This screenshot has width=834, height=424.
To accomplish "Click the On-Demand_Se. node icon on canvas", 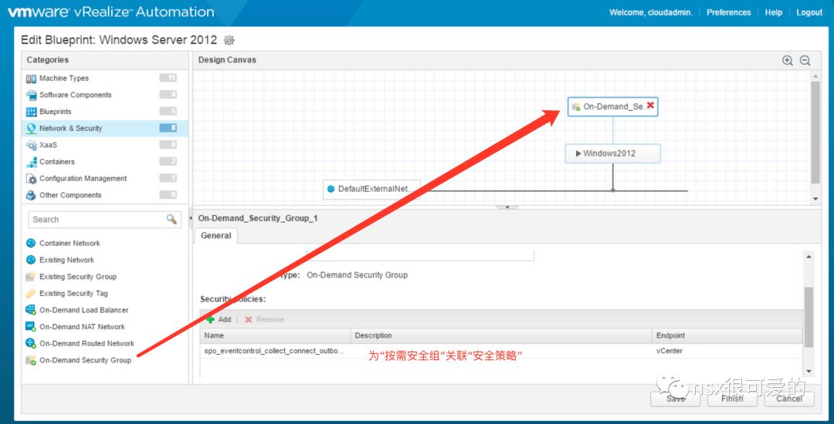I will (576, 106).
